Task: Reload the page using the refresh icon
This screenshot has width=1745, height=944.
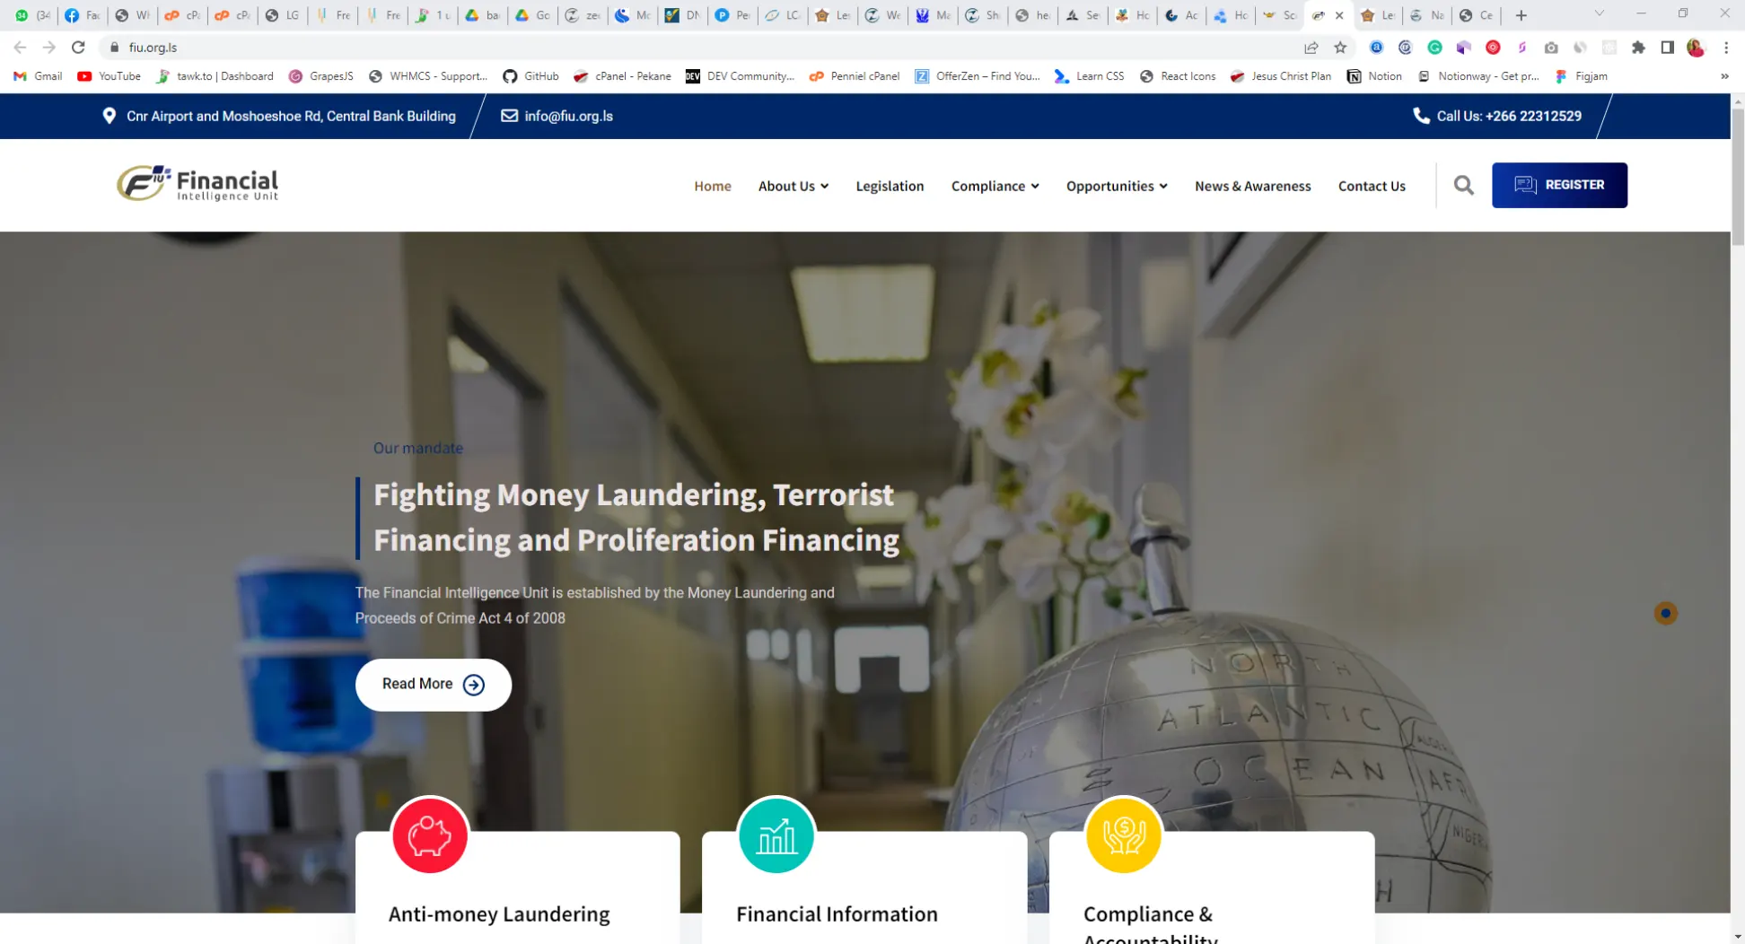Action: coord(78,48)
